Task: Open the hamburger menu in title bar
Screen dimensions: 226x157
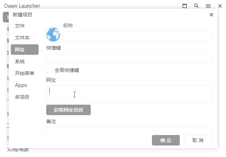Action: [x=208, y=6]
